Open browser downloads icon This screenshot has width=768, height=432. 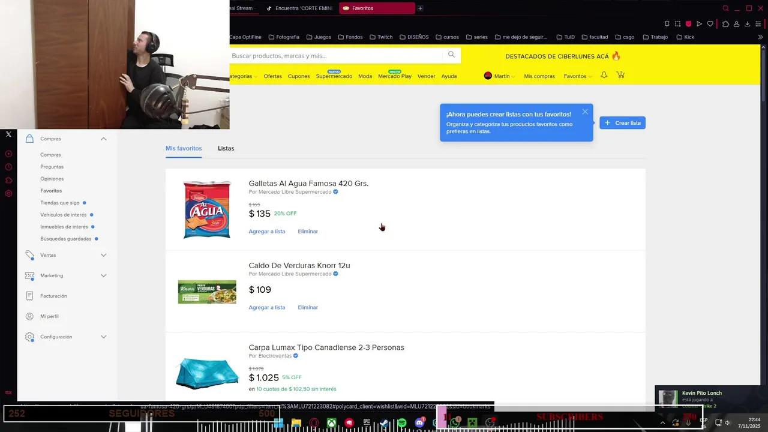pos(747,24)
